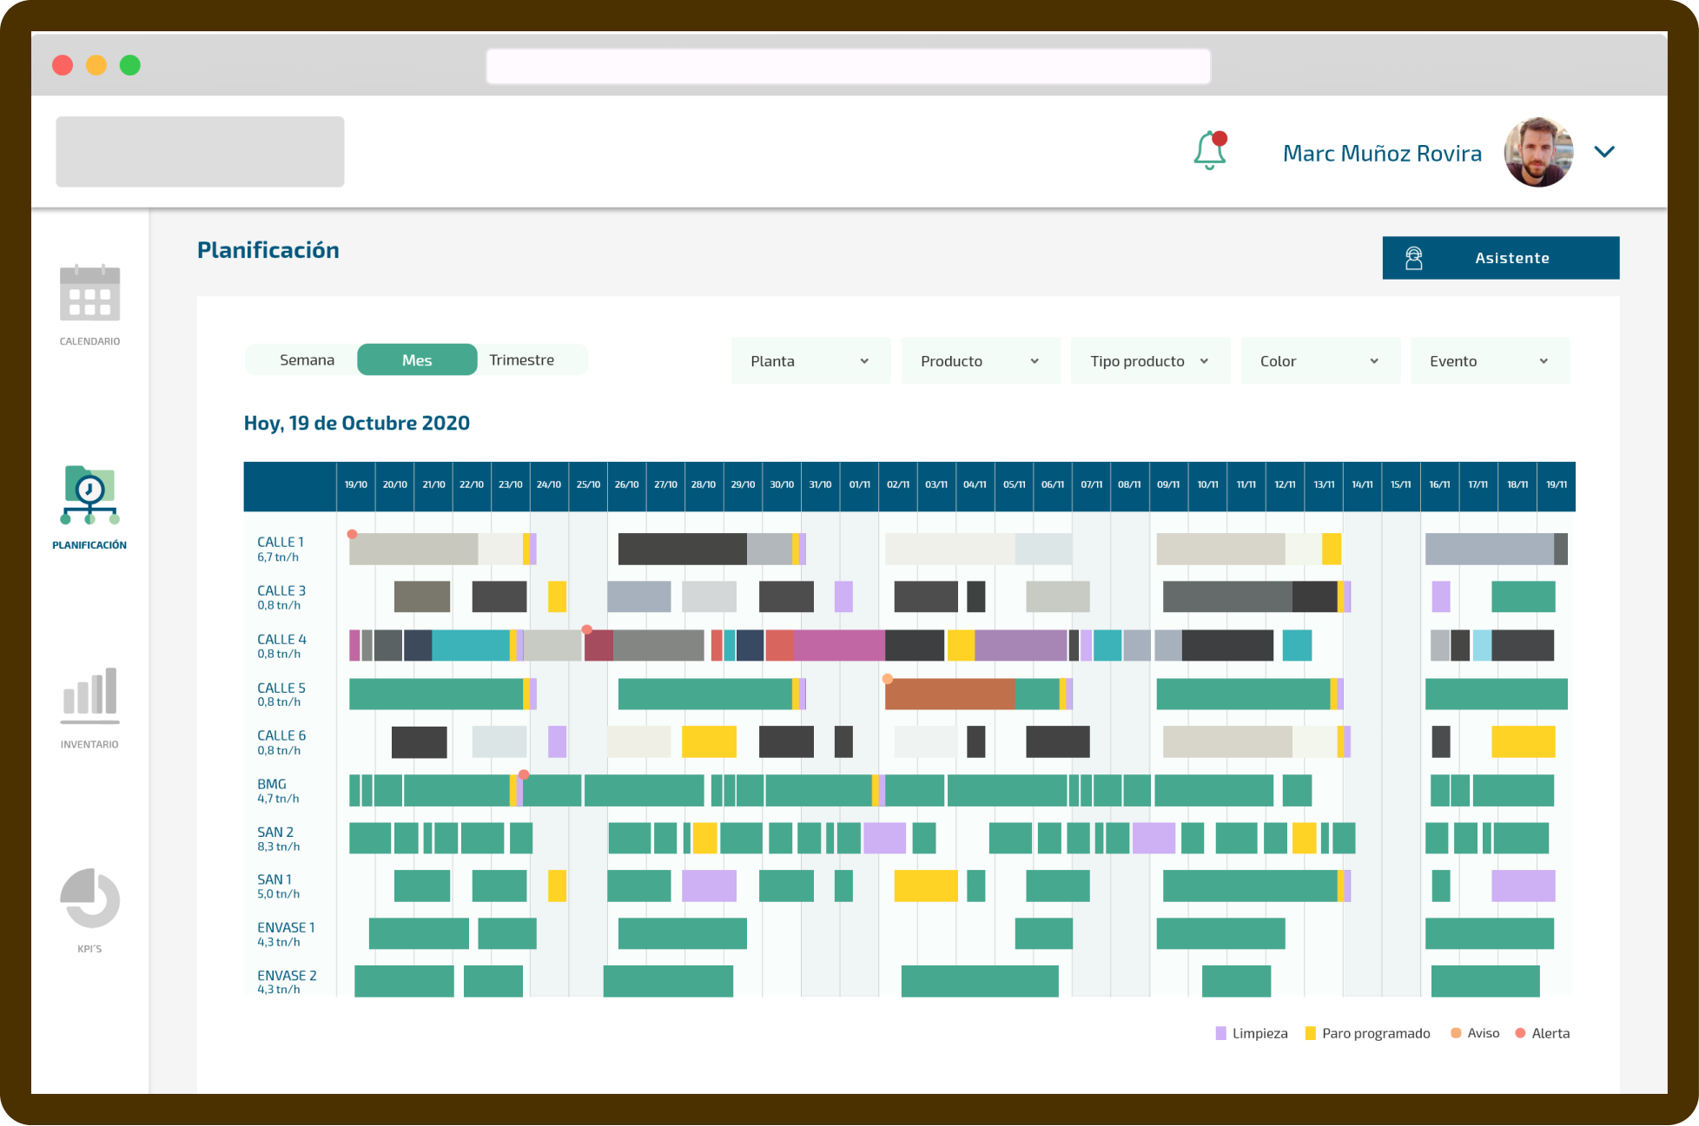Click the assistant headset icon
Screen dimensions: 1699x1126
point(1414,258)
